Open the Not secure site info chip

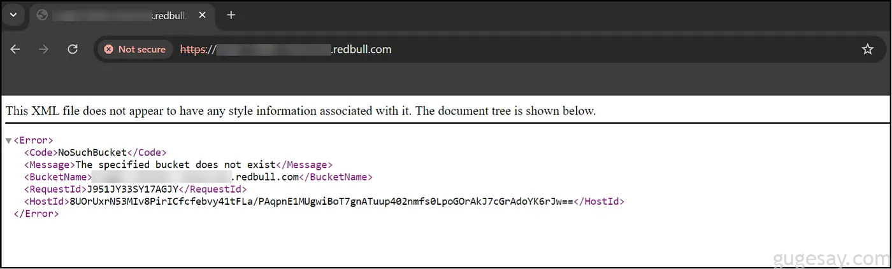coord(134,49)
